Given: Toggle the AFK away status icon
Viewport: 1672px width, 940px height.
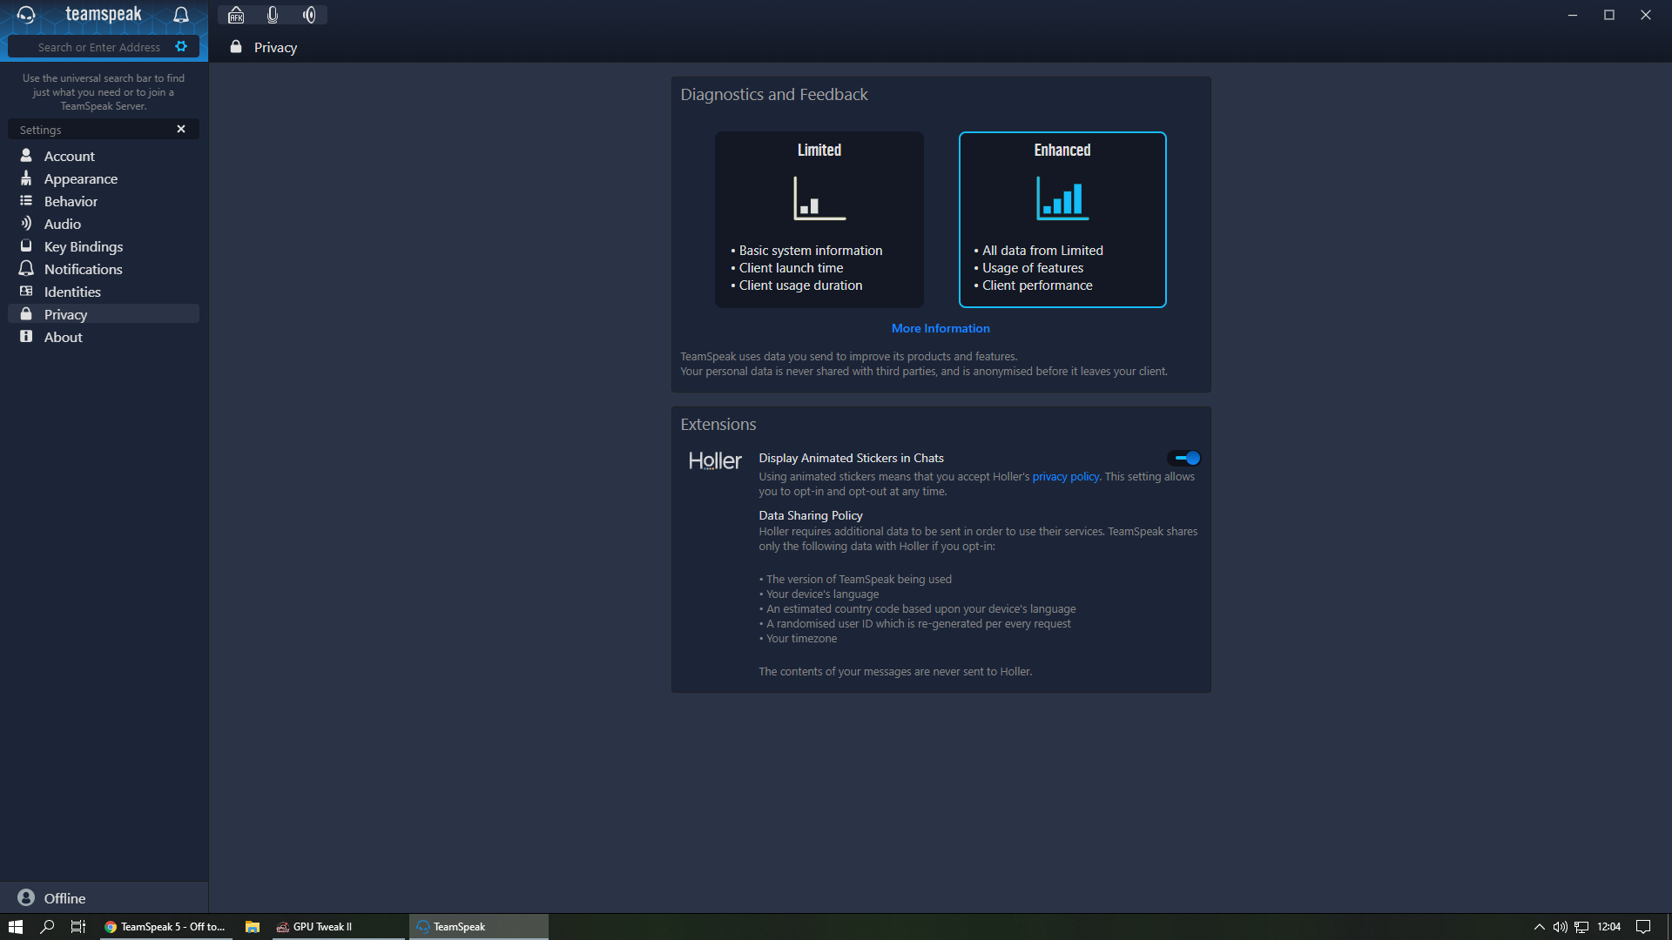Looking at the screenshot, I should click(x=236, y=15).
